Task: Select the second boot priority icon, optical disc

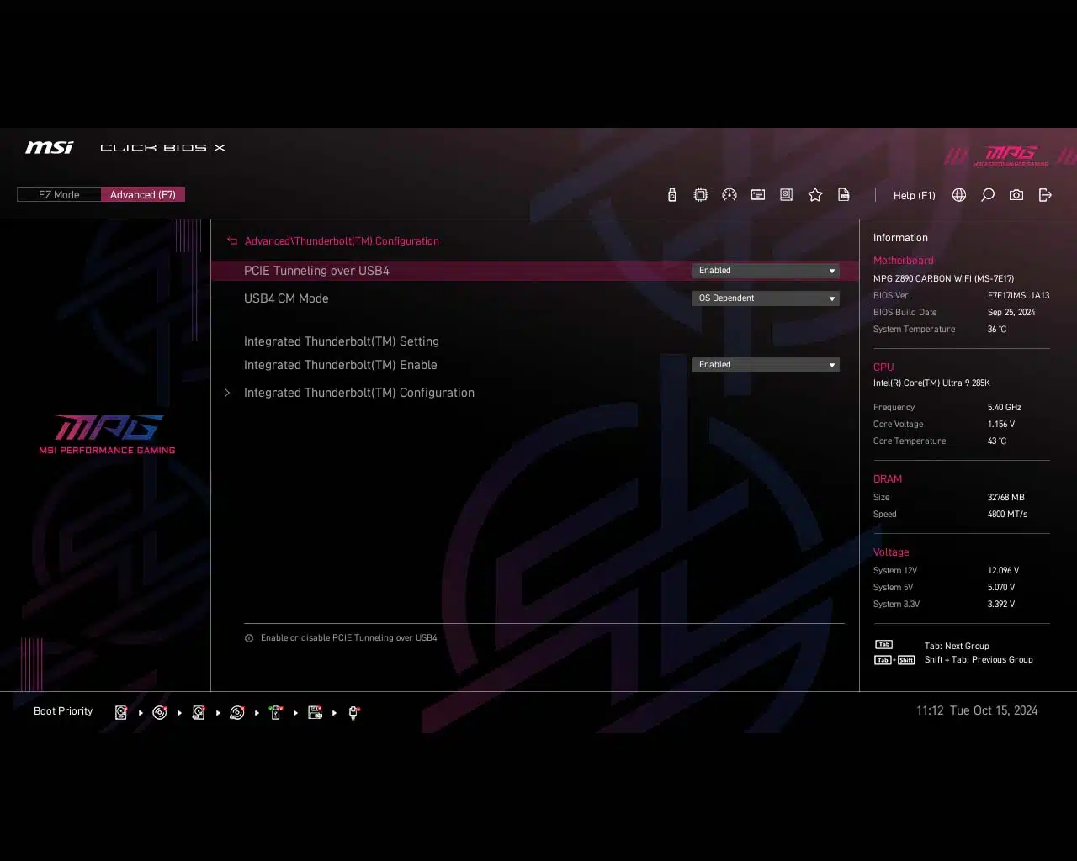Action: coord(160,712)
